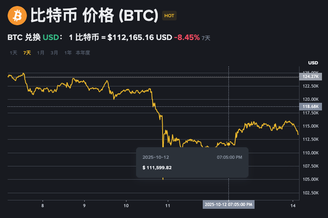The image size is (328, 218).
Task: Select the 7天 time range tab
Action: (27, 52)
